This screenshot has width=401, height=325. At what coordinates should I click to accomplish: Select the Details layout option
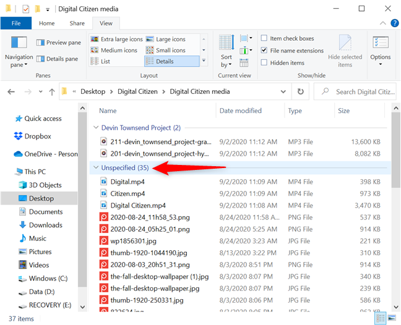tap(172, 61)
